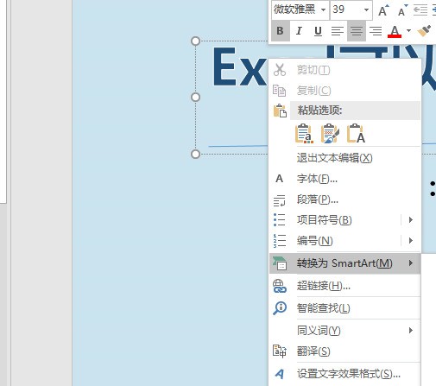Align text right in mini toolbar

tap(376, 31)
